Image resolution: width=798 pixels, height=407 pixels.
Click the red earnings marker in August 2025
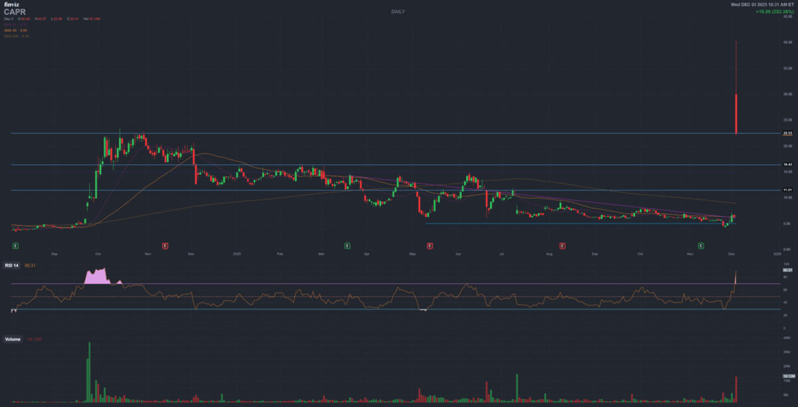563,245
